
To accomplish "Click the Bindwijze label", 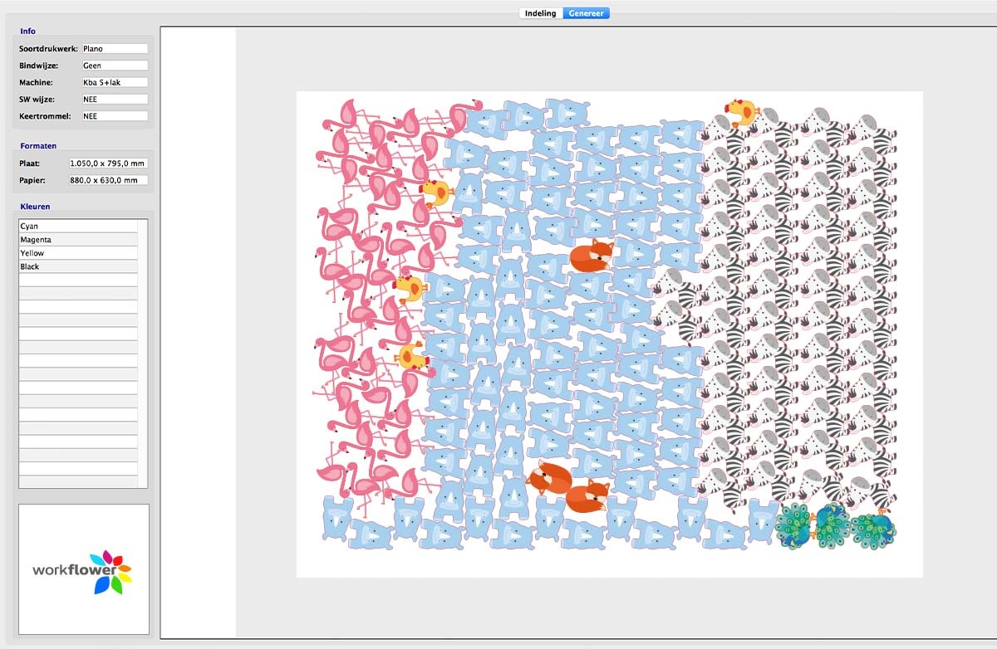I will point(38,66).
